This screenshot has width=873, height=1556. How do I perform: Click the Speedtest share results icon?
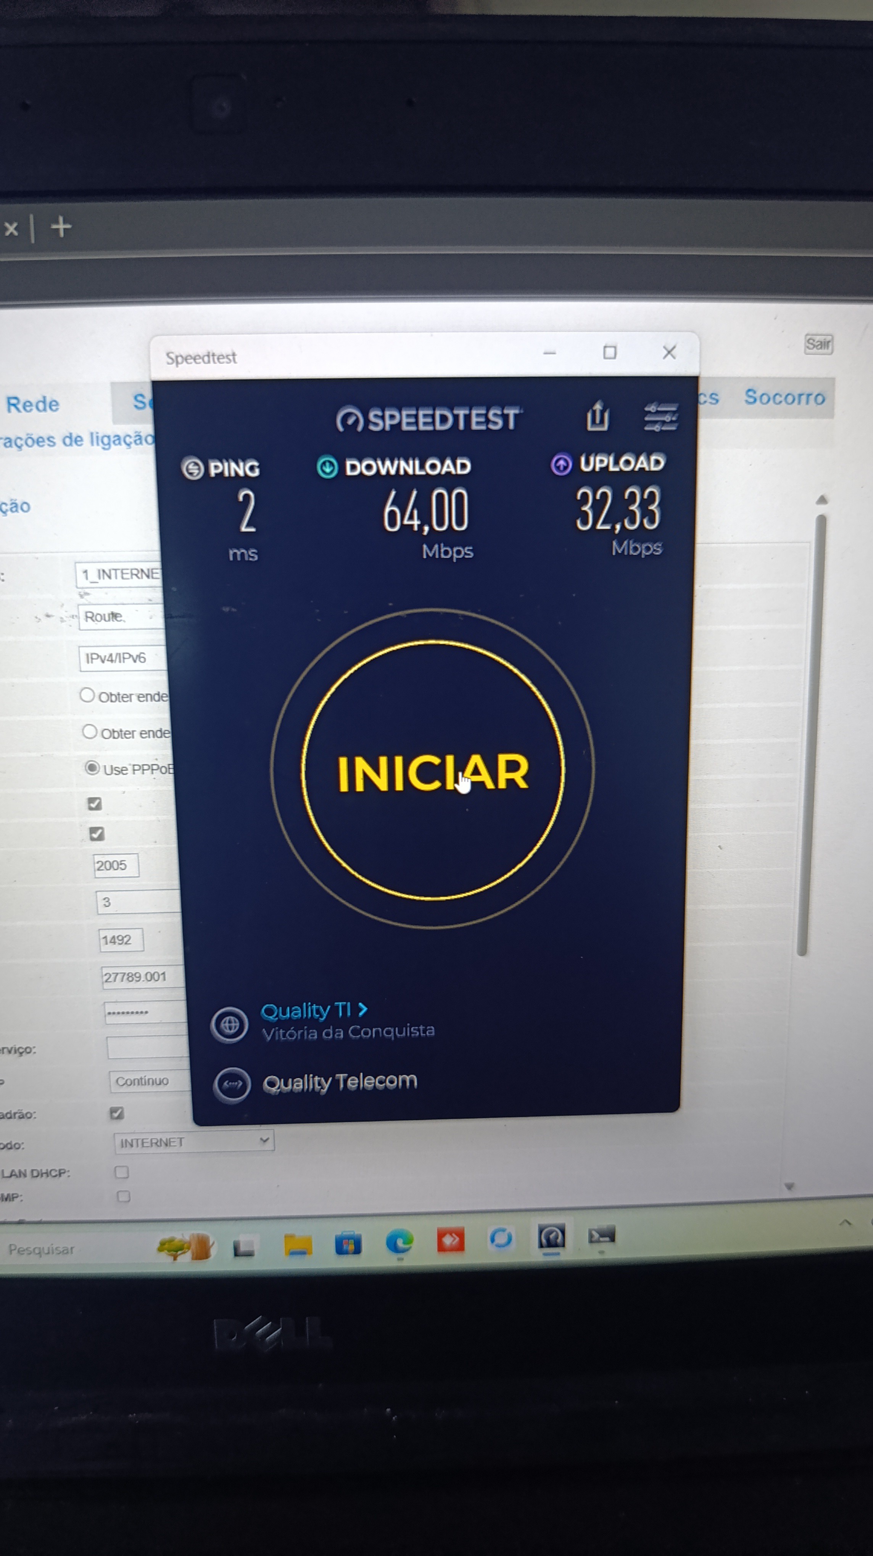pyautogui.click(x=598, y=416)
